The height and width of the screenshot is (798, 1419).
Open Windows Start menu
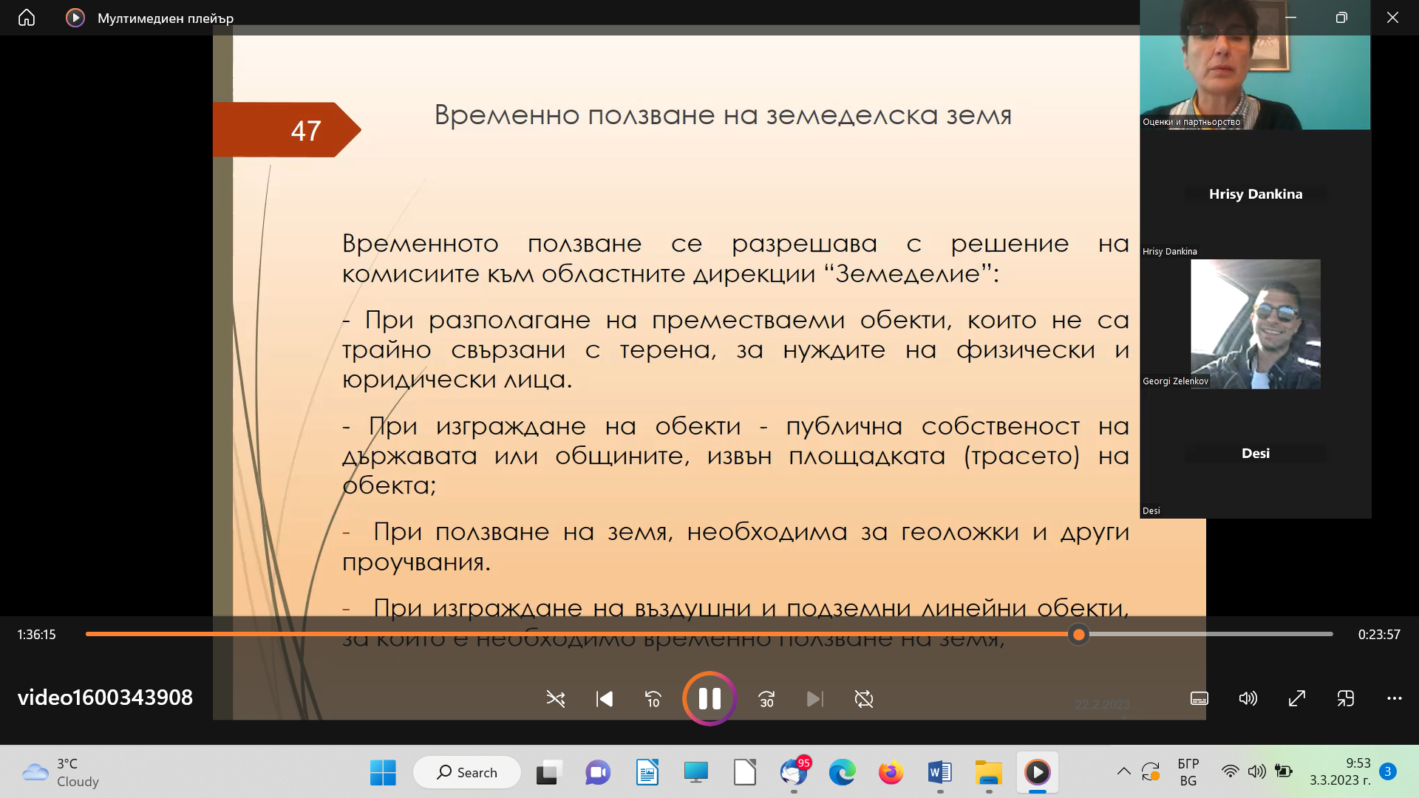click(383, 773)
